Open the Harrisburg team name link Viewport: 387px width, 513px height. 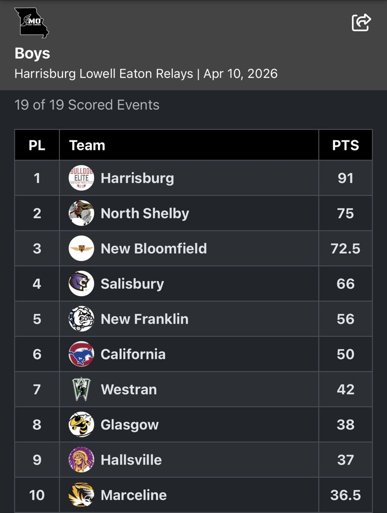click(137, 178)
